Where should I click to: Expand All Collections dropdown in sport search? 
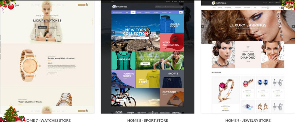160,7
